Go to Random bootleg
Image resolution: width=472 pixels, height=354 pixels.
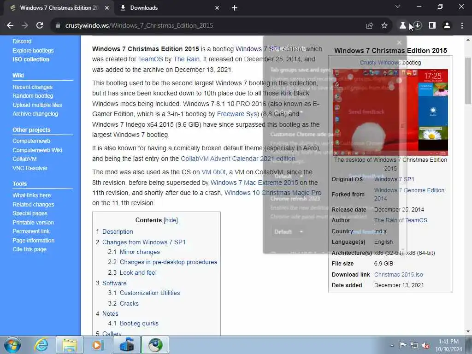(33, 96)
